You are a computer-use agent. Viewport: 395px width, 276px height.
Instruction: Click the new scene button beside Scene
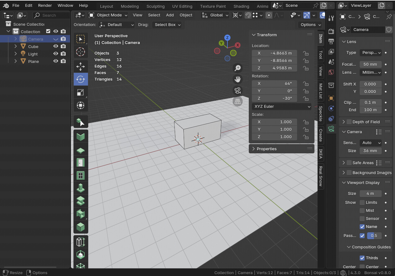[323, 6]
